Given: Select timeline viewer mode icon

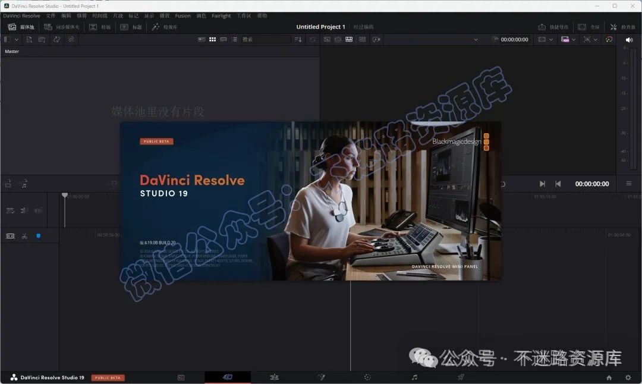Looking at the screenshot, I should pyautogui.click(x=349, y=39).
